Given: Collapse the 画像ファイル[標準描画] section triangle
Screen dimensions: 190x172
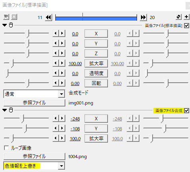Looking at the screenshot, I should pos(5,25).
